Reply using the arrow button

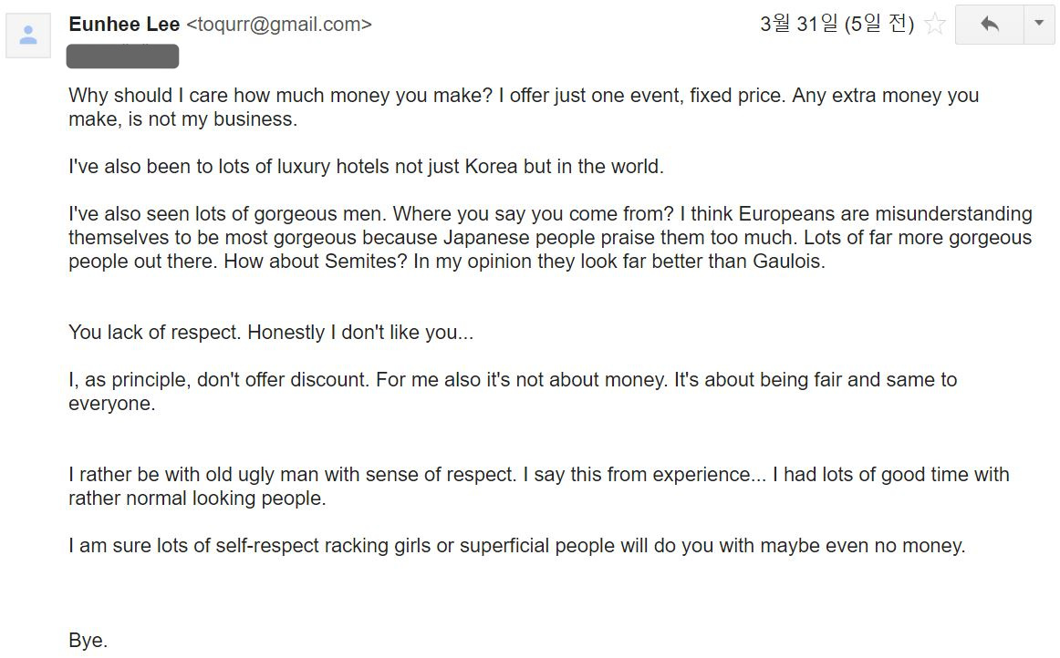point(989,25)
